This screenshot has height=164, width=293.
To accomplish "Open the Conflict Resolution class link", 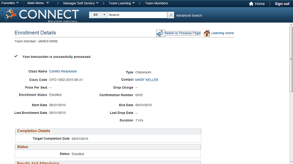I will pos(63,72).
